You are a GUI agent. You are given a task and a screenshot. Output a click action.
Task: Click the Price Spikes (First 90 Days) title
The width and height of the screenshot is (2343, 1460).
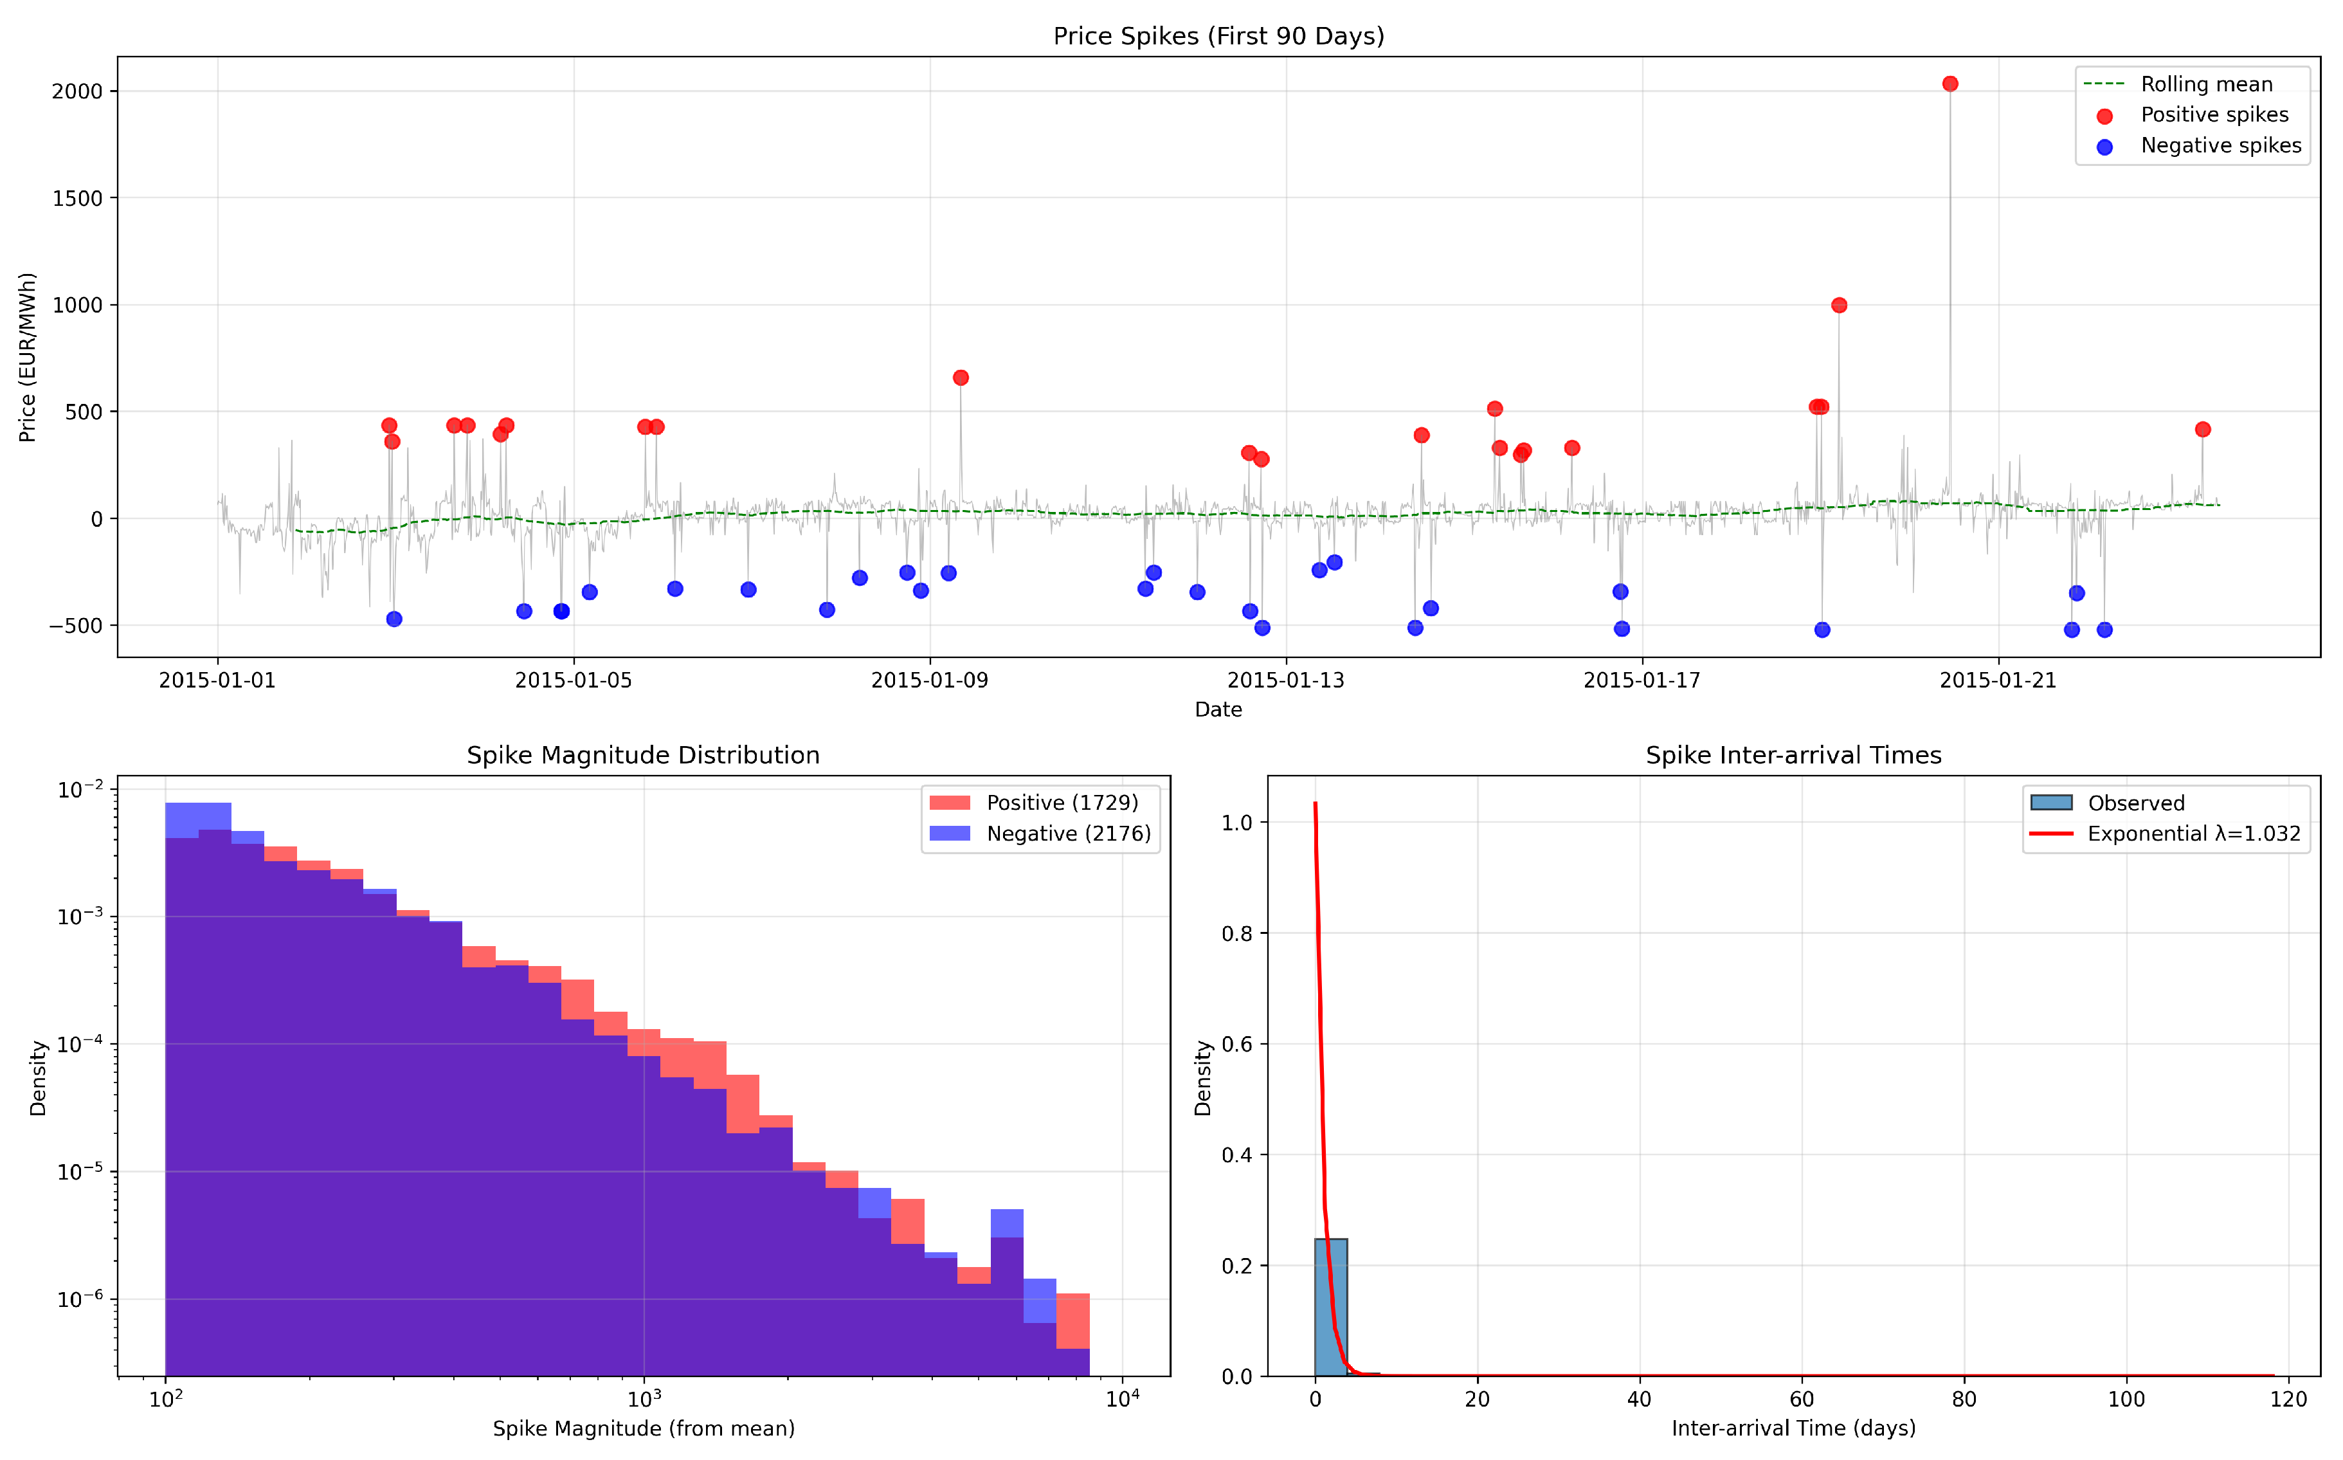[x=1218, y=36]
